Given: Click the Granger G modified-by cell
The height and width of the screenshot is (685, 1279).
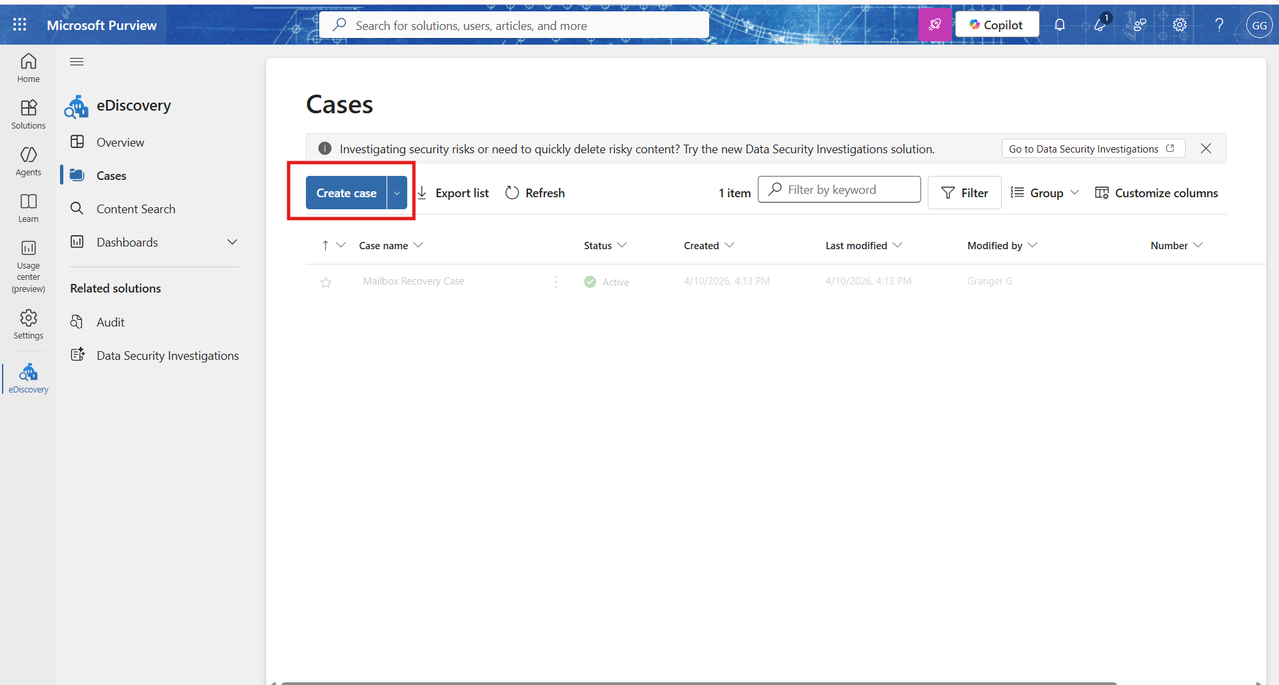Looking at the screenshot, I should click(990, 281).
